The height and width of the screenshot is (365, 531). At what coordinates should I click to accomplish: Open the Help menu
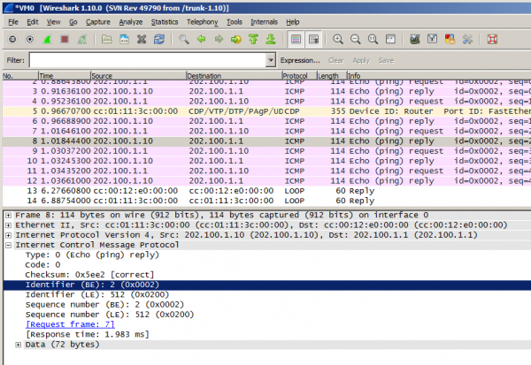293,22
